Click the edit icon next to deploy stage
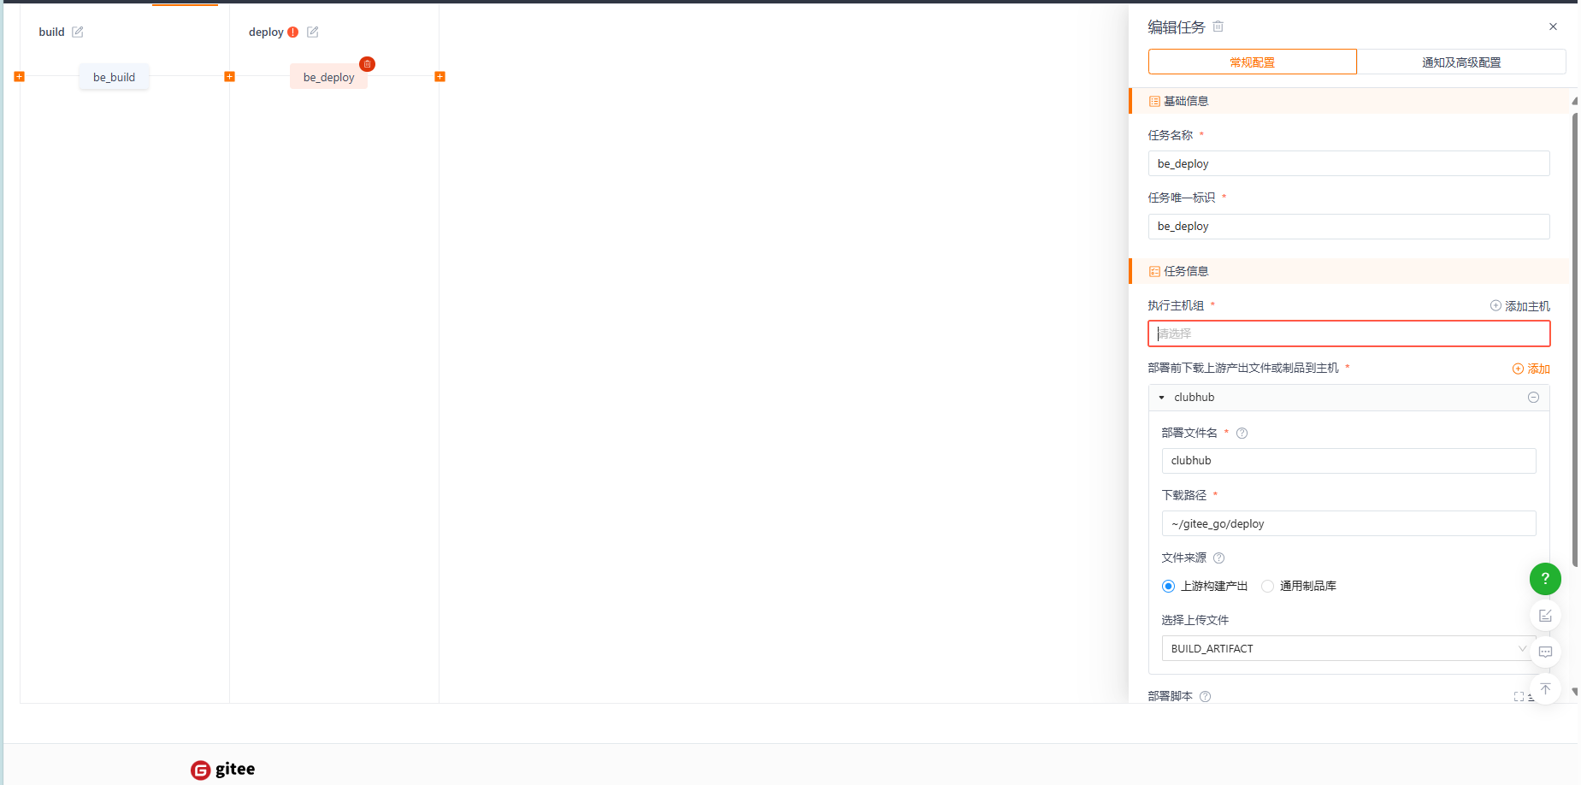1581x785 pixels. 313,32
